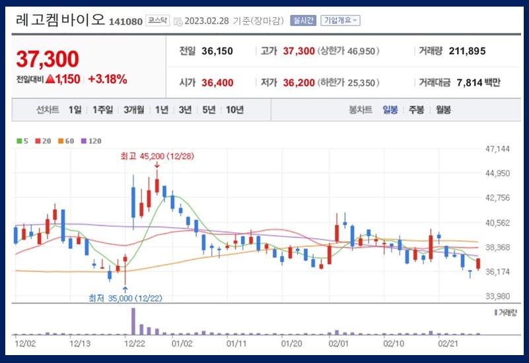Click the red 20-day moving average swatch
529x363 pixels.
click(38, 141)
